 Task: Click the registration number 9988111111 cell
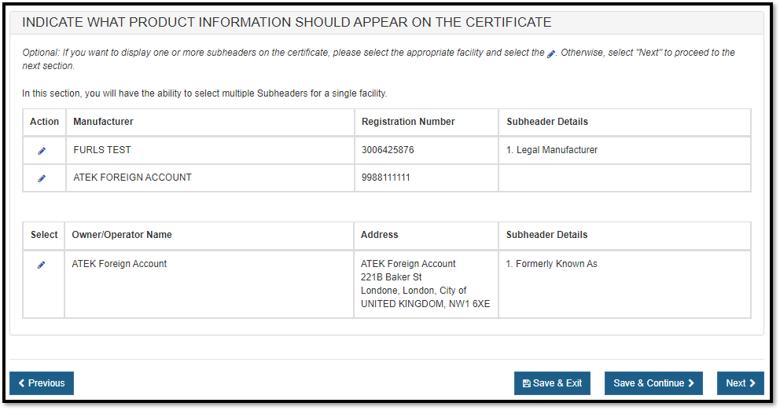click(x=385, y=178)
